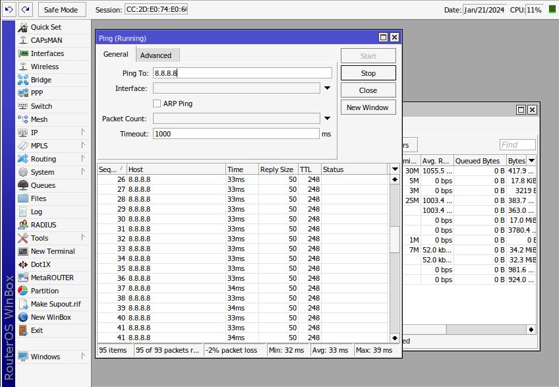Select ping row with sequence 37
Screen dimensions: 559x387
click(243, 288)
